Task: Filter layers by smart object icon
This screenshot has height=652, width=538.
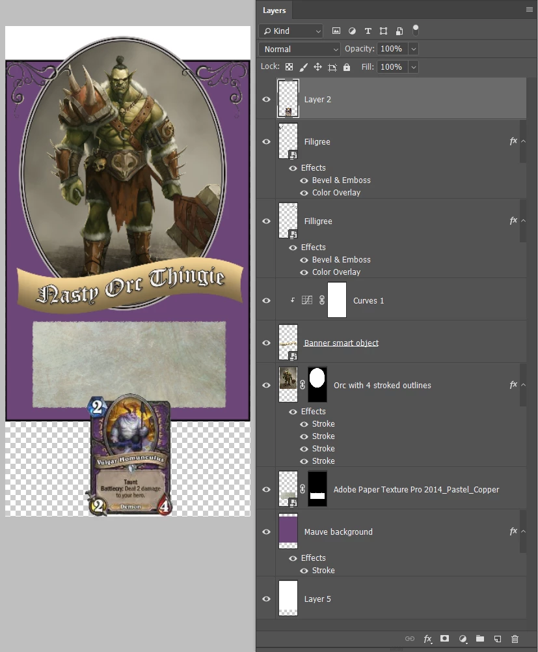Action: coord(399,31)
